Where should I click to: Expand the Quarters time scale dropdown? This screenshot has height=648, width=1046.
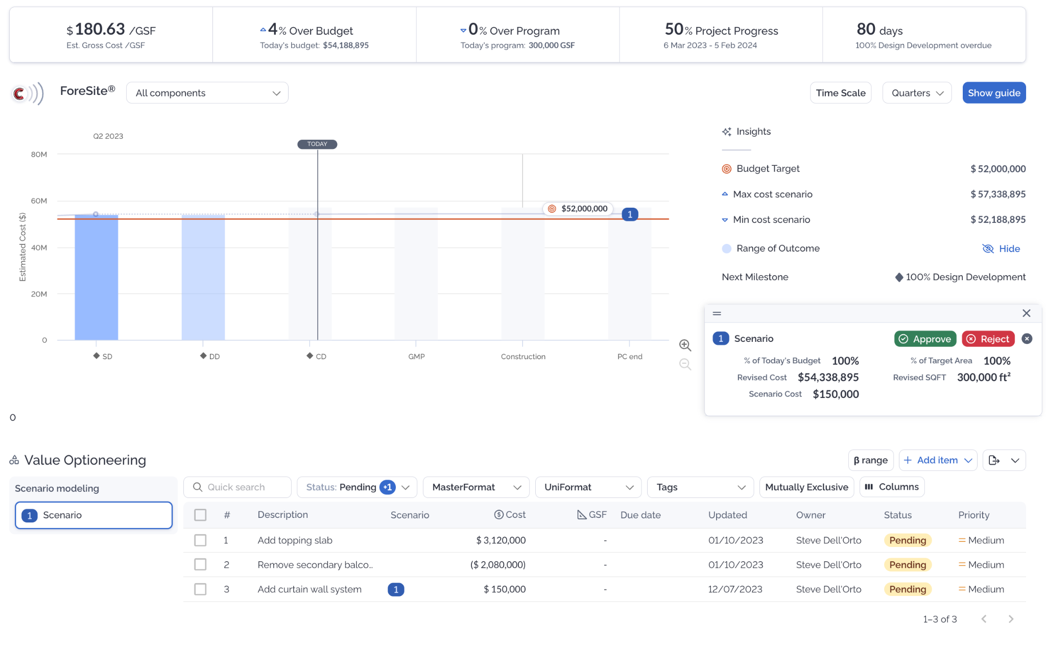click(916, 93)
